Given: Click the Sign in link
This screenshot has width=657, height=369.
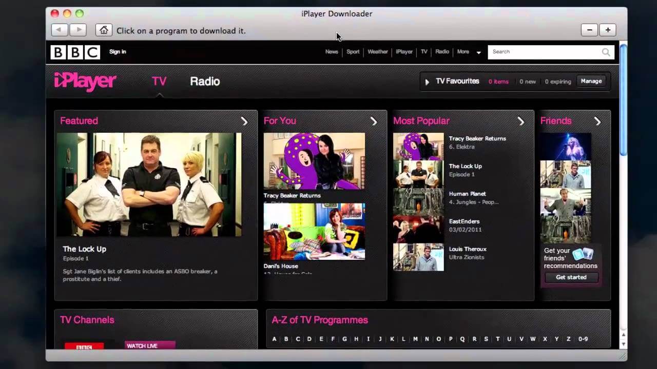Looking at the screenshot, I should (118, 52).
